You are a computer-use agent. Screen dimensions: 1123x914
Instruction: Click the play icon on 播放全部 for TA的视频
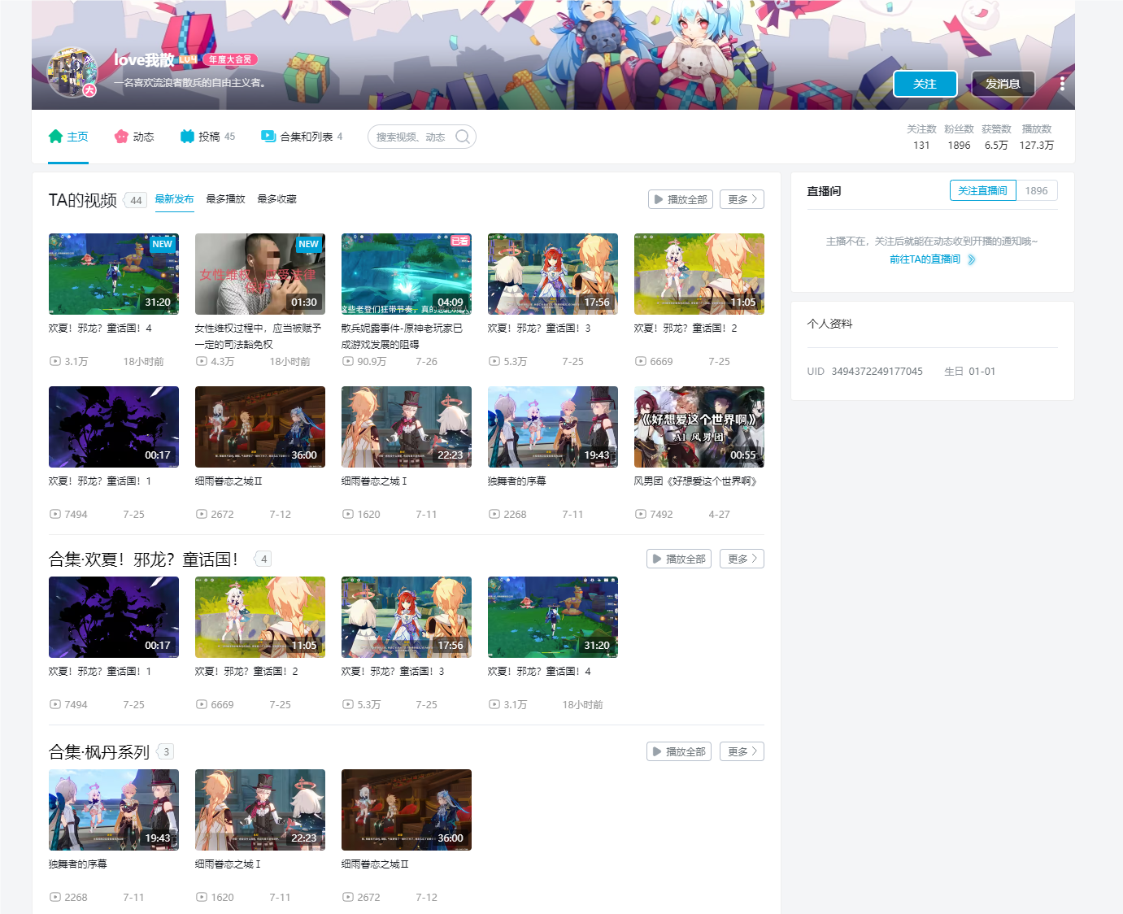[659, 198]
